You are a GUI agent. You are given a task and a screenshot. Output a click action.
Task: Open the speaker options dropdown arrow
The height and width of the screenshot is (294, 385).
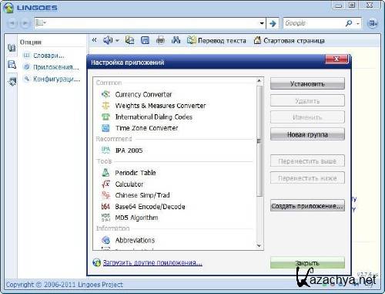click(117, 41)
